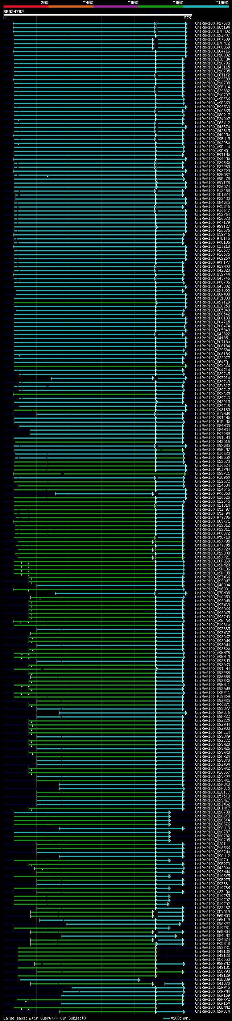The image size is (232, 1021).
Task: Open hit UniRef100_P07689
Action: click(x=212, y=39)
